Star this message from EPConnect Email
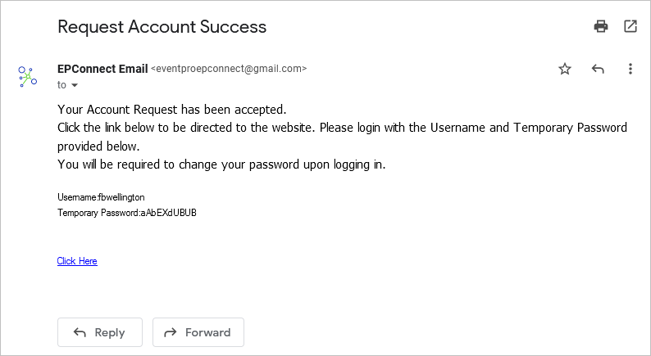 coord(565,69)
